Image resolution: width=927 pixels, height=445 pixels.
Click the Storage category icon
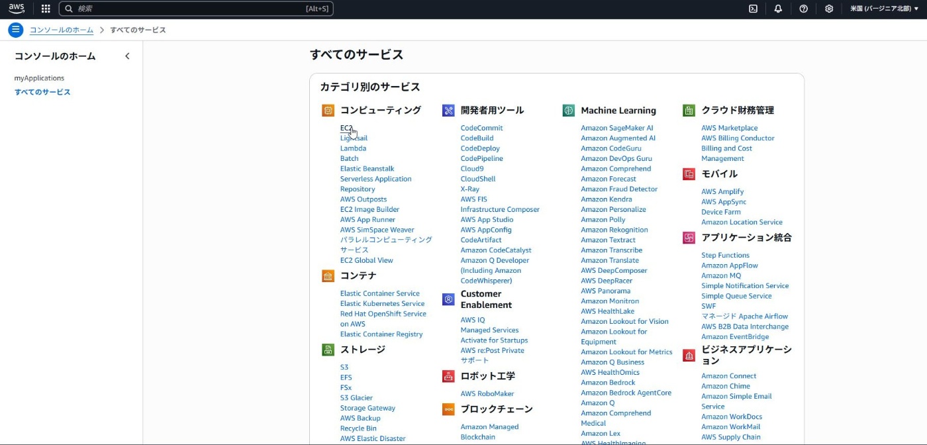point(328,350)
